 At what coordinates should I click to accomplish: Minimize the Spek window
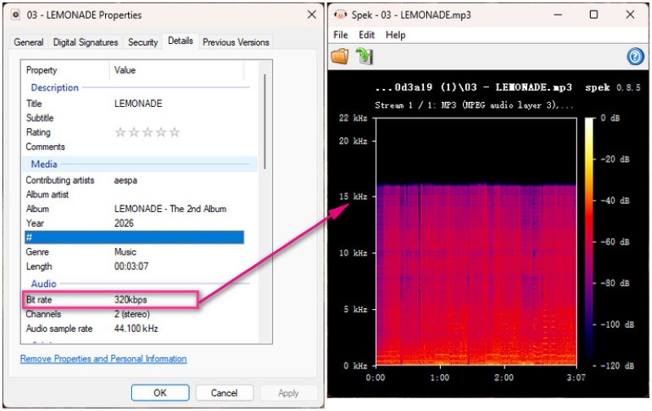click(558, 15)
